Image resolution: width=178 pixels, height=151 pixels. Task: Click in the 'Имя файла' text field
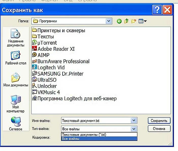pos(96,121)
